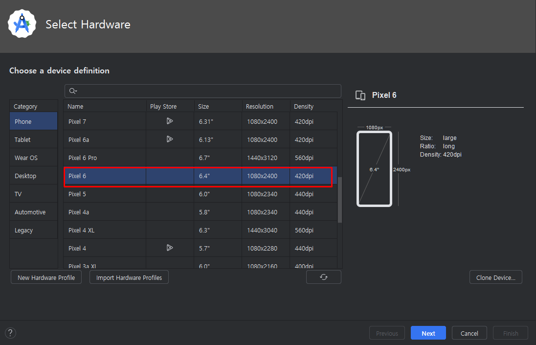Click the Choose a device definition heading
The height and width of the screenshot is (345, 536).
[59, 70]
